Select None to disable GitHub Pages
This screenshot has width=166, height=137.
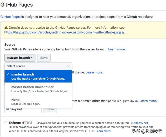pyautogui.click(x=38, y=102)
